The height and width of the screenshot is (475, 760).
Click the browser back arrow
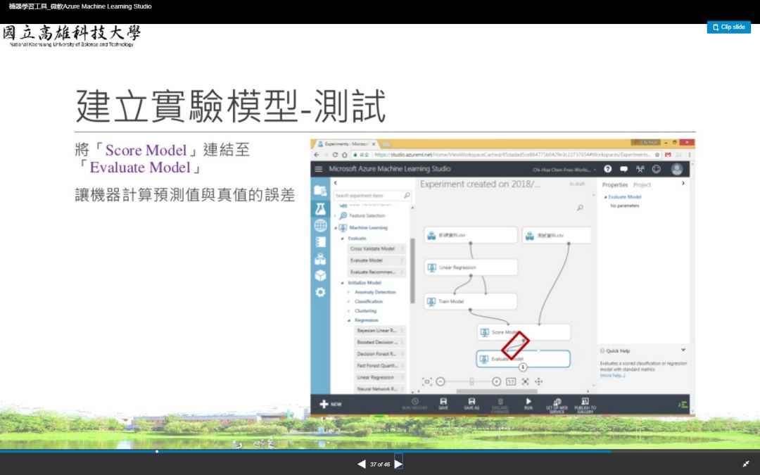coord(317,155)
